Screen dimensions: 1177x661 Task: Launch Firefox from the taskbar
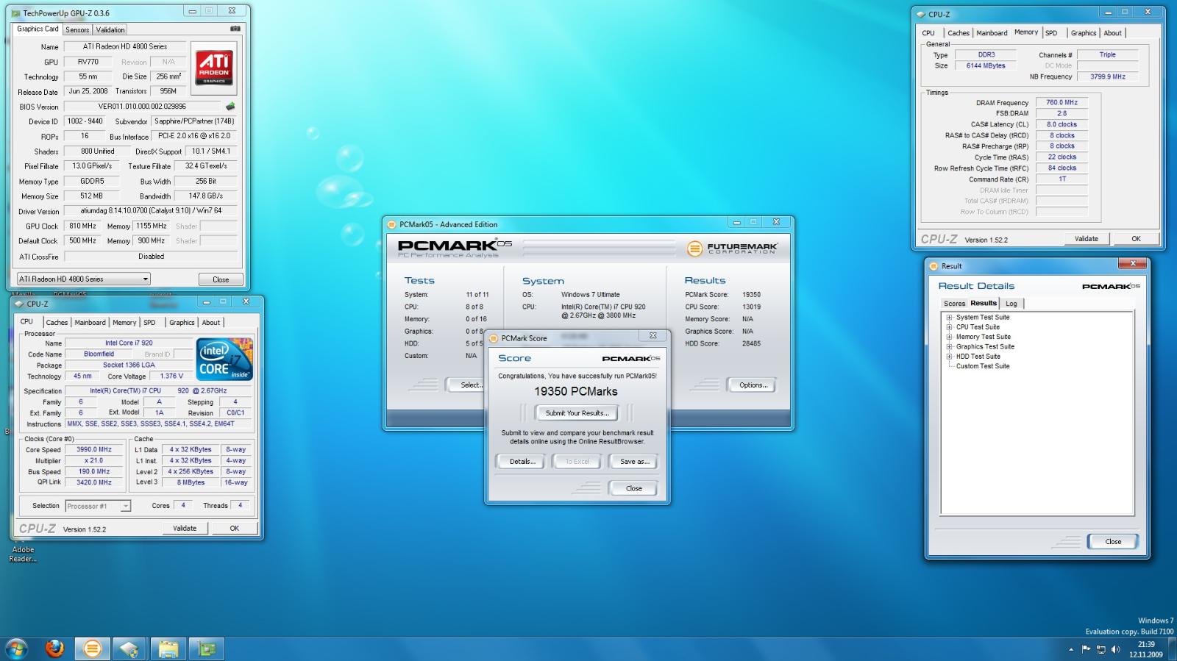pos(54,649)
